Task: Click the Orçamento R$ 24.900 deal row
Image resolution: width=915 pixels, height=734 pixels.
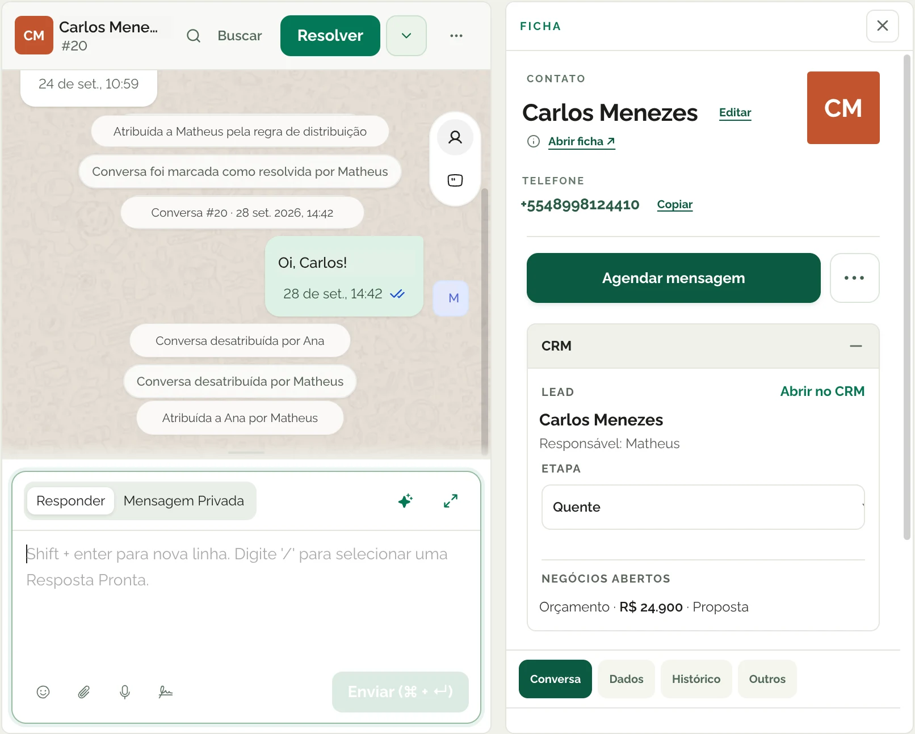Action: (644, 607)
